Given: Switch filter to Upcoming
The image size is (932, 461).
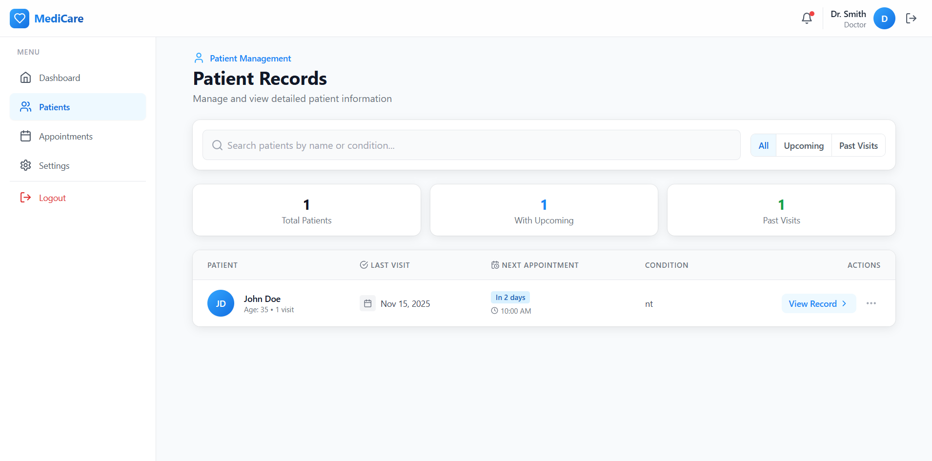Looking at the screenshot, I should coord(803,145).
